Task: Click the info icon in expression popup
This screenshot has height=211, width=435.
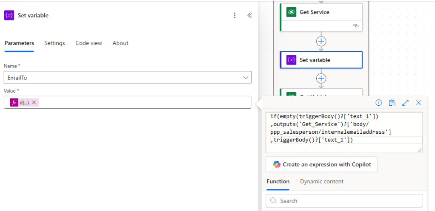Action: [378, 103]
